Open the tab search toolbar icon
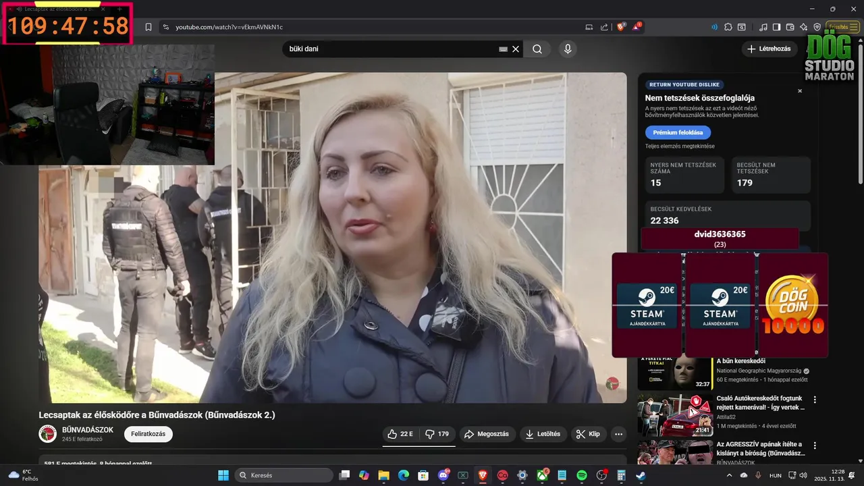Viewport: 864px width, 486px height. coord(742,27)
